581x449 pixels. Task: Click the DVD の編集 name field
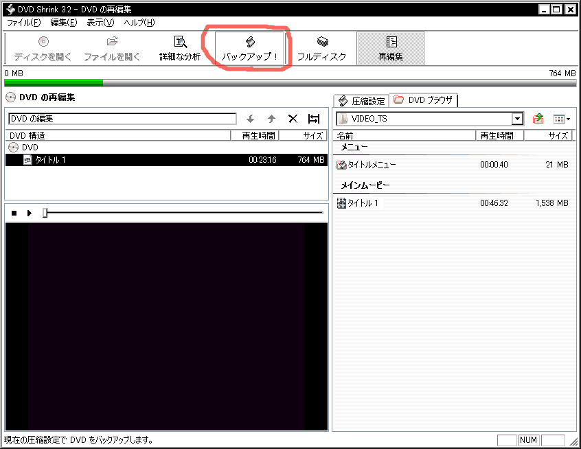(122, 119)
